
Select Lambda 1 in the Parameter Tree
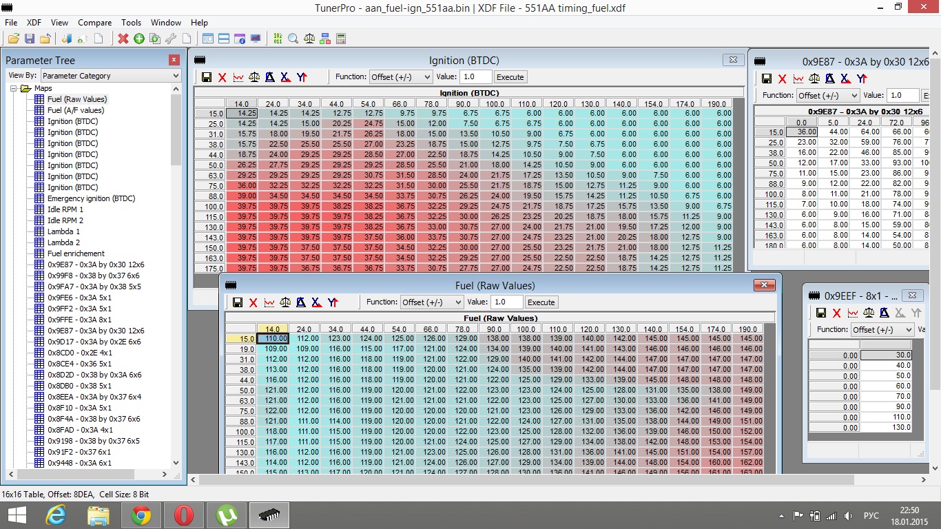coord(63,231)
